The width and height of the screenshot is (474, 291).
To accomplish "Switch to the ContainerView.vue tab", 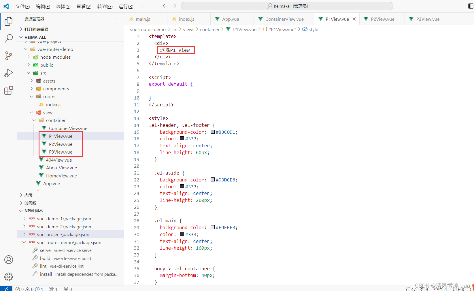I will [284, 19].
